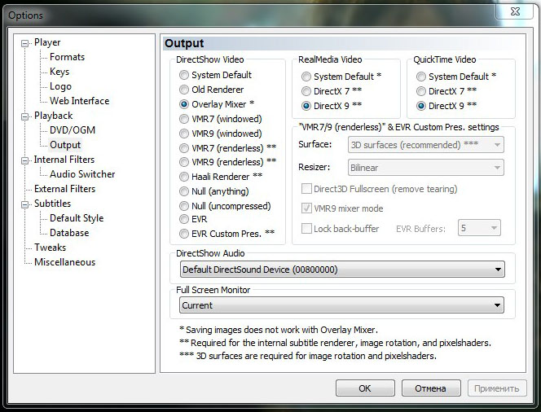Image resolution: width=541 pixels, height=412 pixels.
Task: Open the Formats settings page
Action: click(x=67, y=57)
